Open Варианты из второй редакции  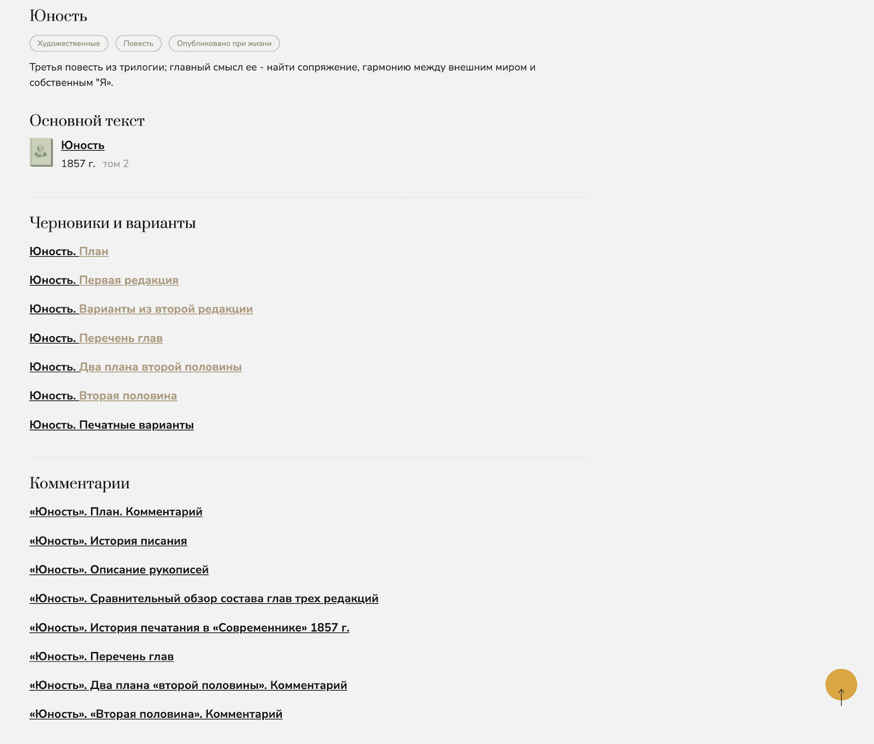pos(141,309)
